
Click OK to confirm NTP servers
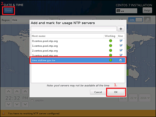coord(116,92)
